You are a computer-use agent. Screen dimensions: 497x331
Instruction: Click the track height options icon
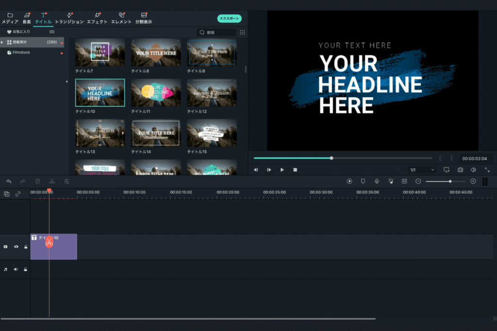point(485,182)
